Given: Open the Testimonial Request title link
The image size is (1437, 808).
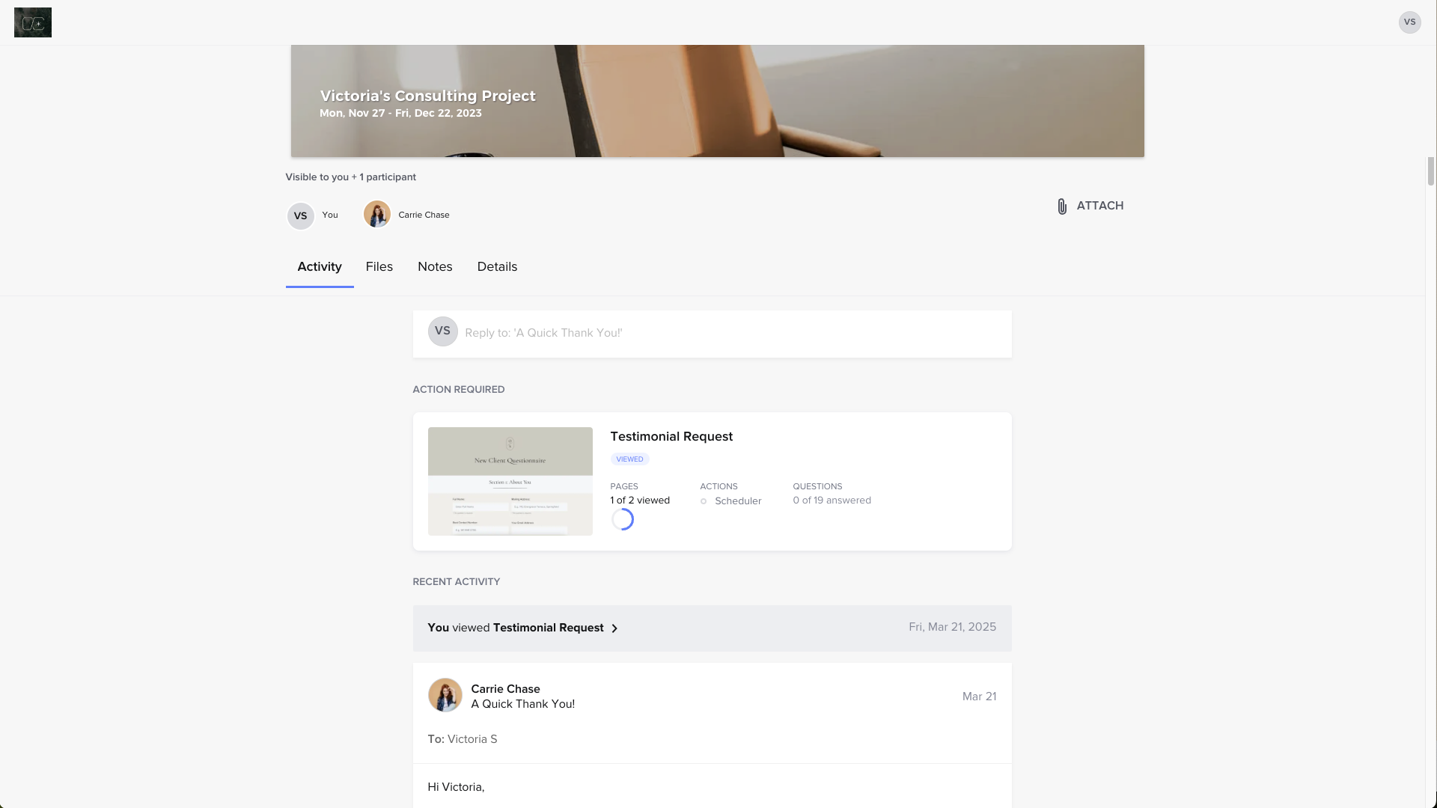Looking at the screenshot, I should [x=671, y=436].
